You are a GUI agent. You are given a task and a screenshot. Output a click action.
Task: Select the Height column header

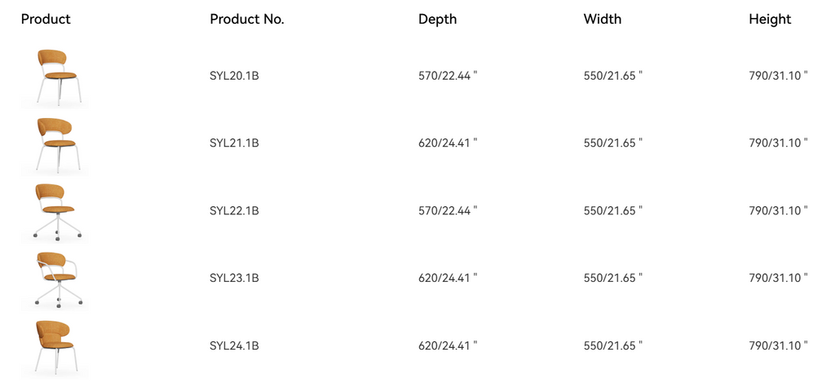coord(770,20)
